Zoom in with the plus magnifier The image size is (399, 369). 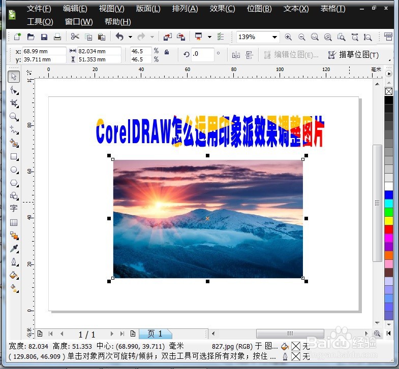(x=288, y=37)
